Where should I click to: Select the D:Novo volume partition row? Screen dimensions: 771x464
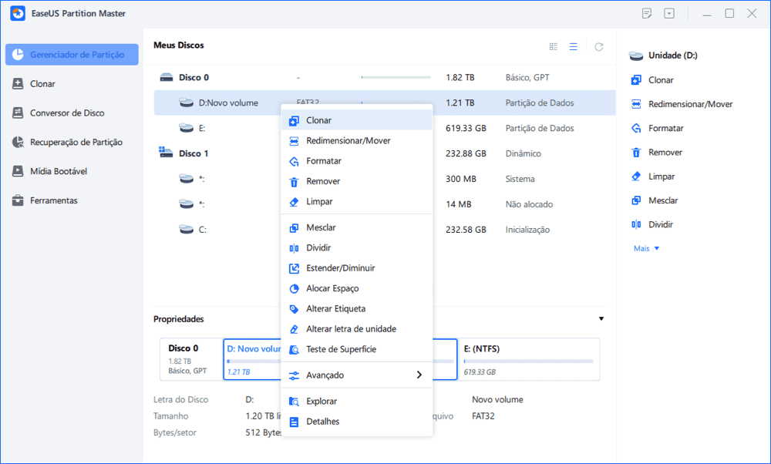[385, 103]
